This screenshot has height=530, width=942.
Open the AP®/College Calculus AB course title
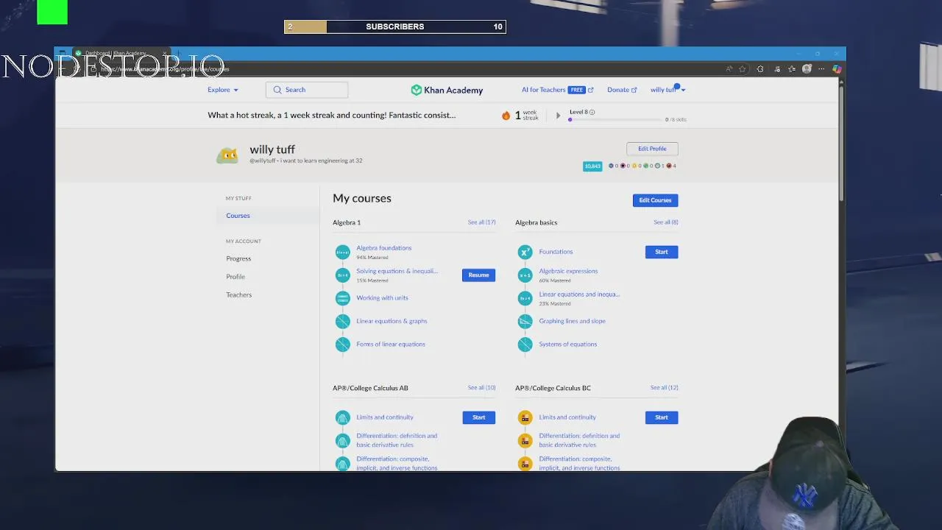click(370, 388)
